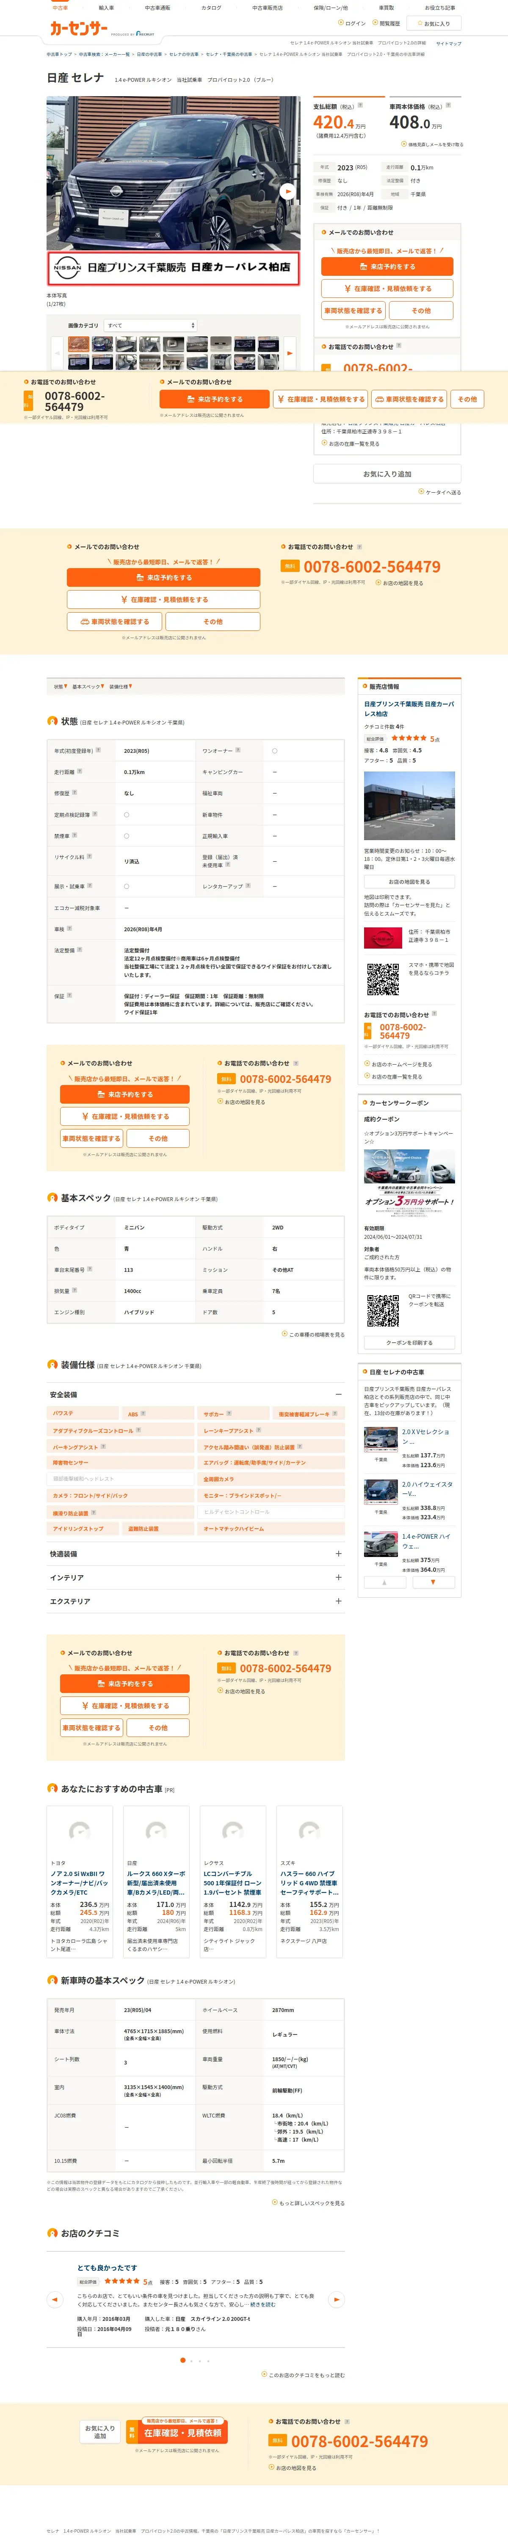The height and width of the screenshot is (2542, 508).
Task: Click 来店予約をする in the sticky bar
Action: (x=214, y=399)
